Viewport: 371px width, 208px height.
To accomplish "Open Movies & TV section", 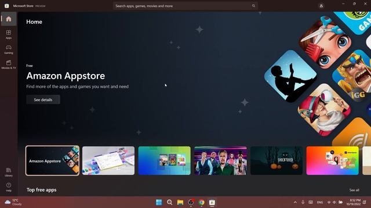I will 9,65.
